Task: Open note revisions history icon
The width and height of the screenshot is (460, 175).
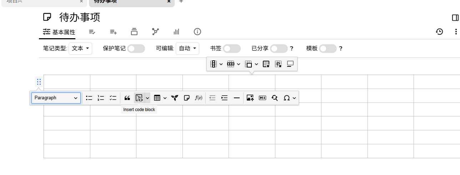Action: [x=440, y=32]
